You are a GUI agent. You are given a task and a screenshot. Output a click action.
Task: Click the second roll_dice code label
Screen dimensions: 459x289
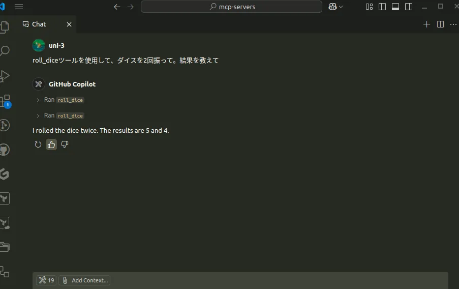point(70,116)
